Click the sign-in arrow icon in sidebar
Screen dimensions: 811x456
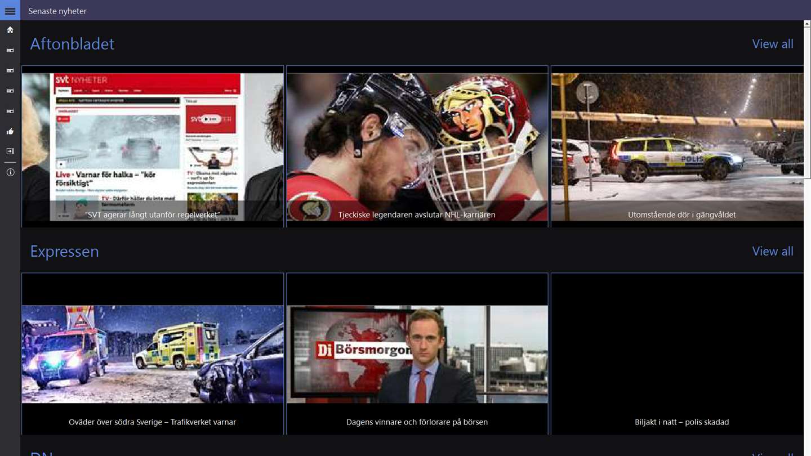[x=10, y=151]
